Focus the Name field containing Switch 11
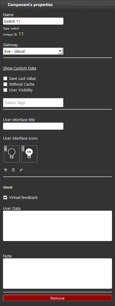 pyautogui.click(x=33, y=21)
